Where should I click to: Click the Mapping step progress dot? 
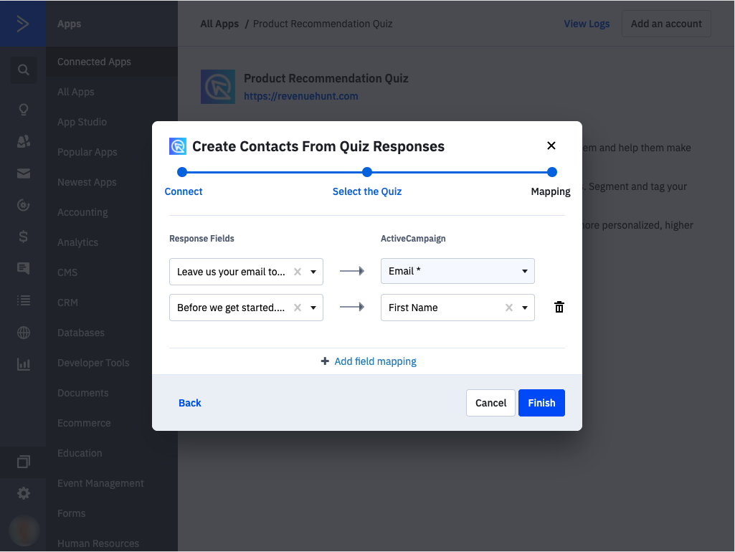point(551,172)
